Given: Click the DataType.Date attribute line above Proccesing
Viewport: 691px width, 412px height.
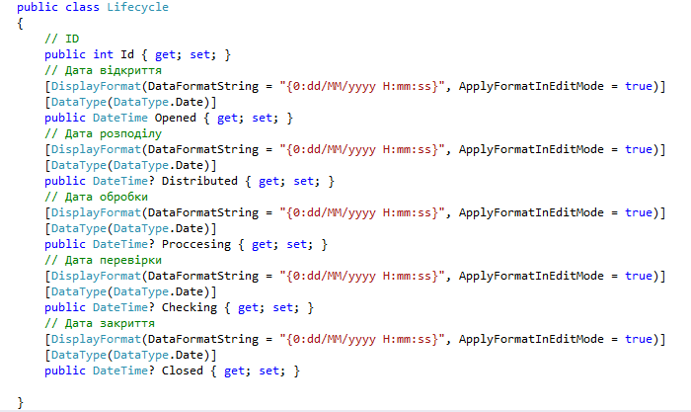Looking at the screenshot, I should coord(130,229).
